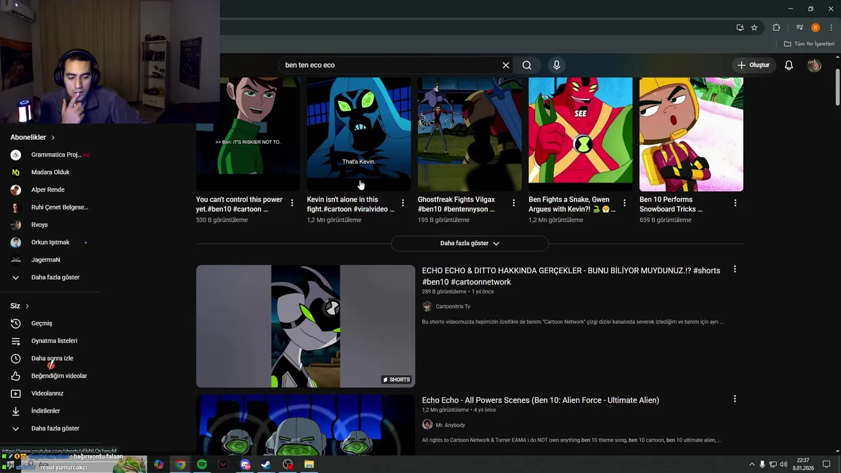The width and height of the screenshot is (841, 473).
Task: Open the YouTube account avatar menu
Action: (814, 65)
